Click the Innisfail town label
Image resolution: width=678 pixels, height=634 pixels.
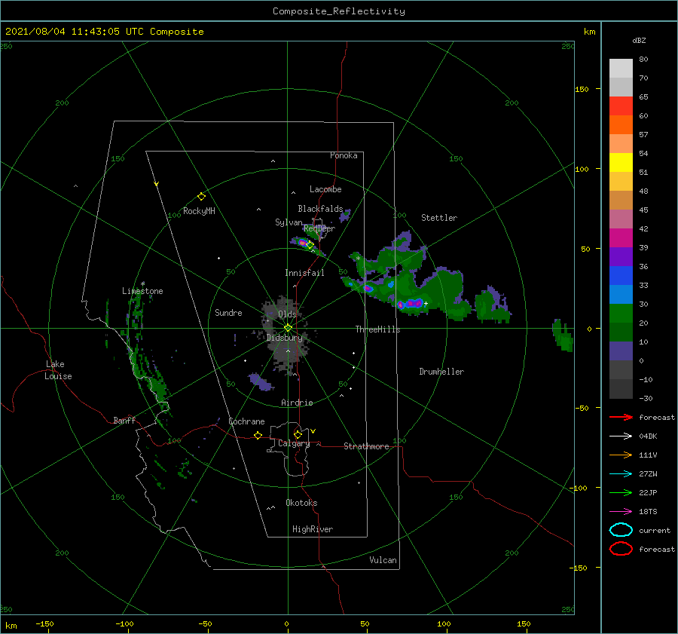[304, 273]
